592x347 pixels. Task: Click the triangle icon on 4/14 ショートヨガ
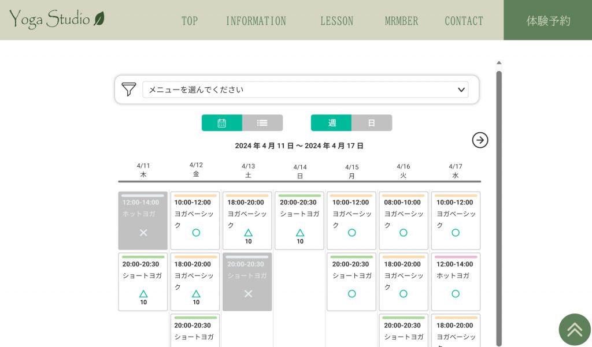300,233
